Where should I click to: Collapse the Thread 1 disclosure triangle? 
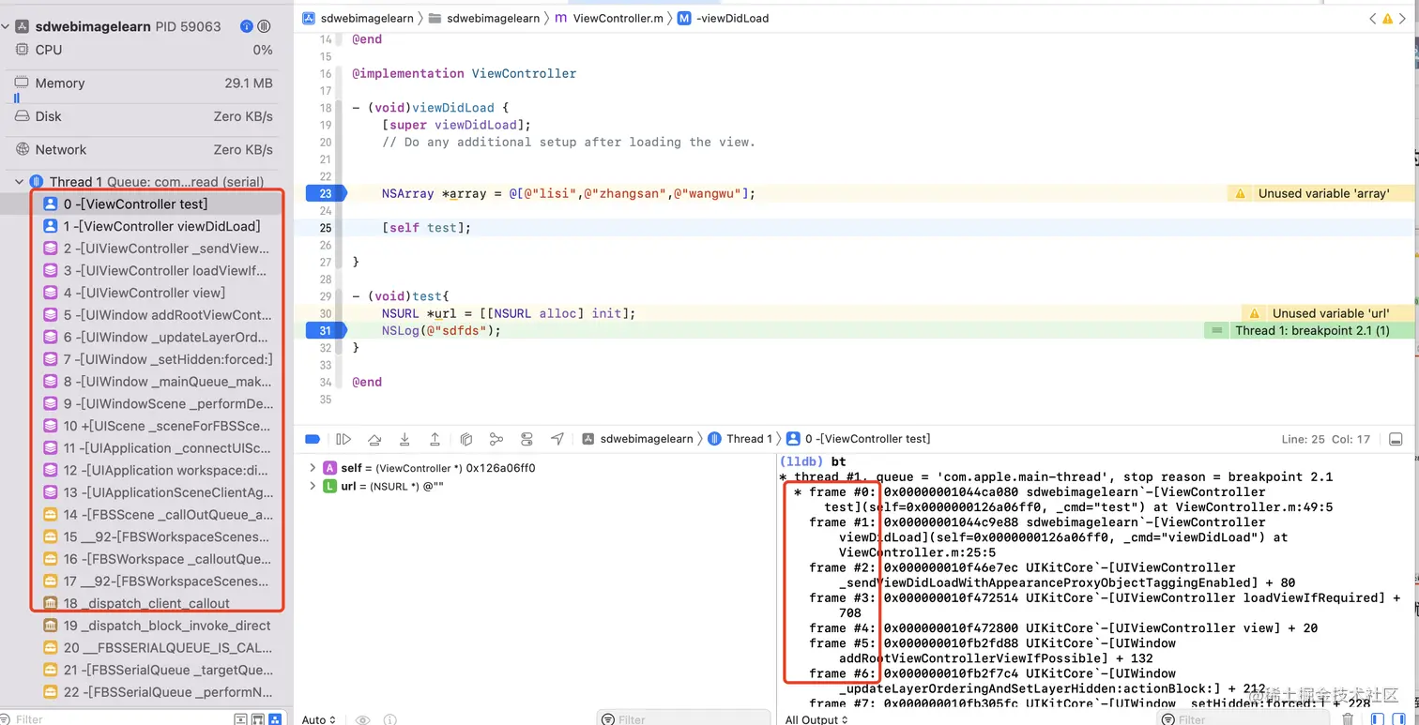(19, 182)
